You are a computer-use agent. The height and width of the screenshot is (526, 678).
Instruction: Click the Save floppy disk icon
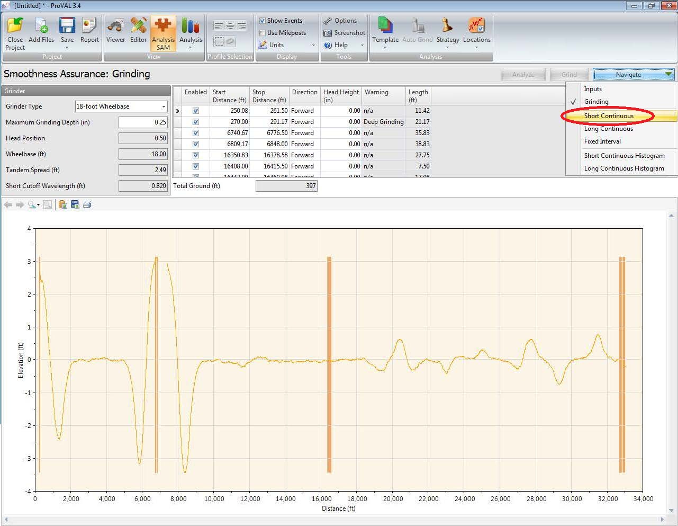tap(67, 26)
